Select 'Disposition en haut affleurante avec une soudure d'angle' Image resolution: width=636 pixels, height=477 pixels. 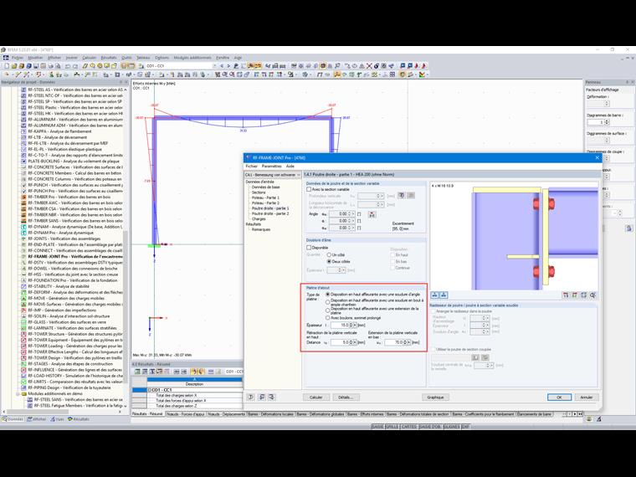point(328,295)
